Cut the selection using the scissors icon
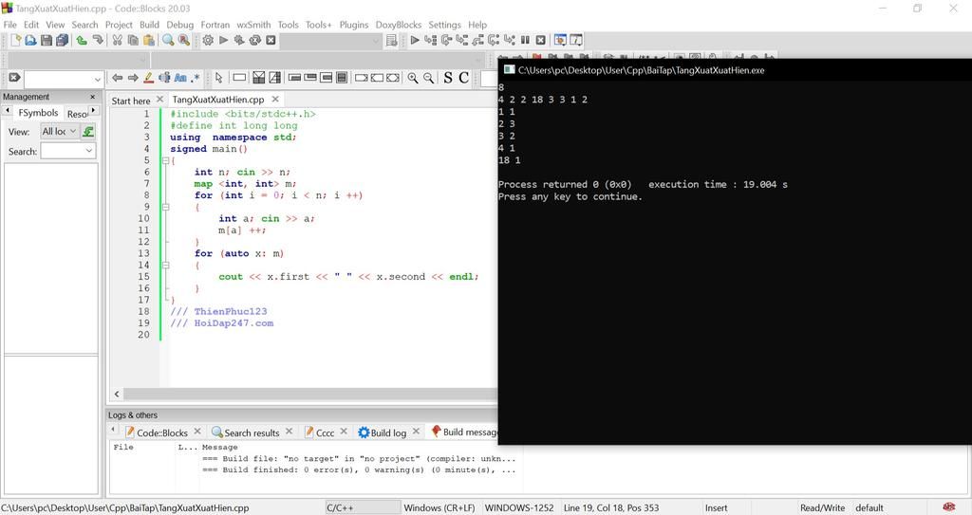The height and width of the screenshot is (515, 972). tap(117, 40)
